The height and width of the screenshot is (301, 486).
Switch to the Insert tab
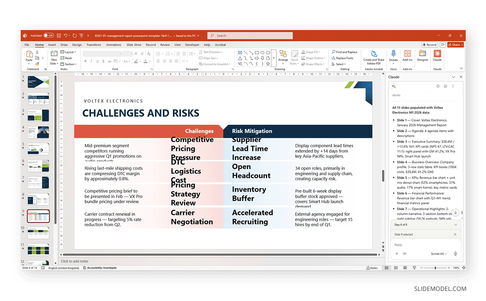tap(52, 45)
